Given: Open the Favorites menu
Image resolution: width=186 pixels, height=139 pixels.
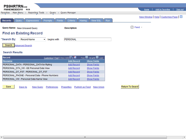Looking at the screenshot, I should coord(5,13).
